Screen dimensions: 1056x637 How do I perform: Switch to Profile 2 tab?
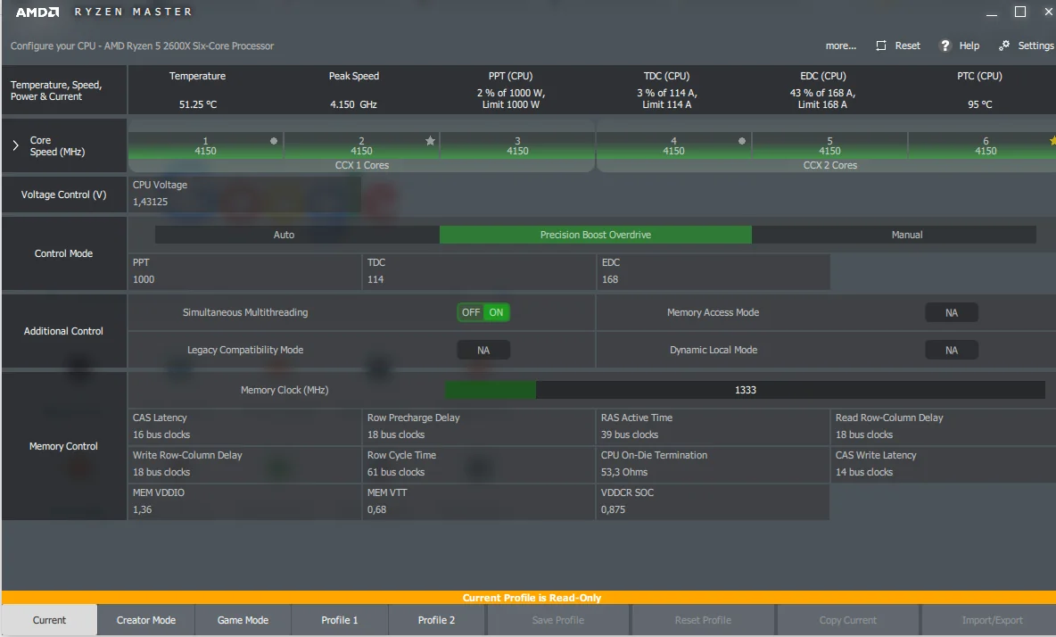[x=436, y=620]
